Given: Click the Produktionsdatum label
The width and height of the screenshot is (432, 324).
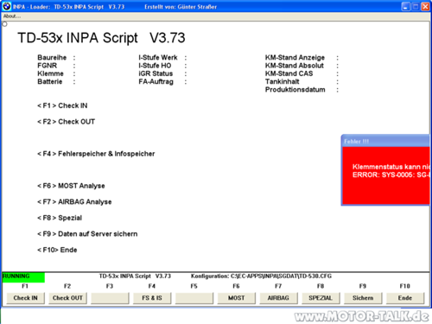Looking at the screenshot, I should coord(295,90).
